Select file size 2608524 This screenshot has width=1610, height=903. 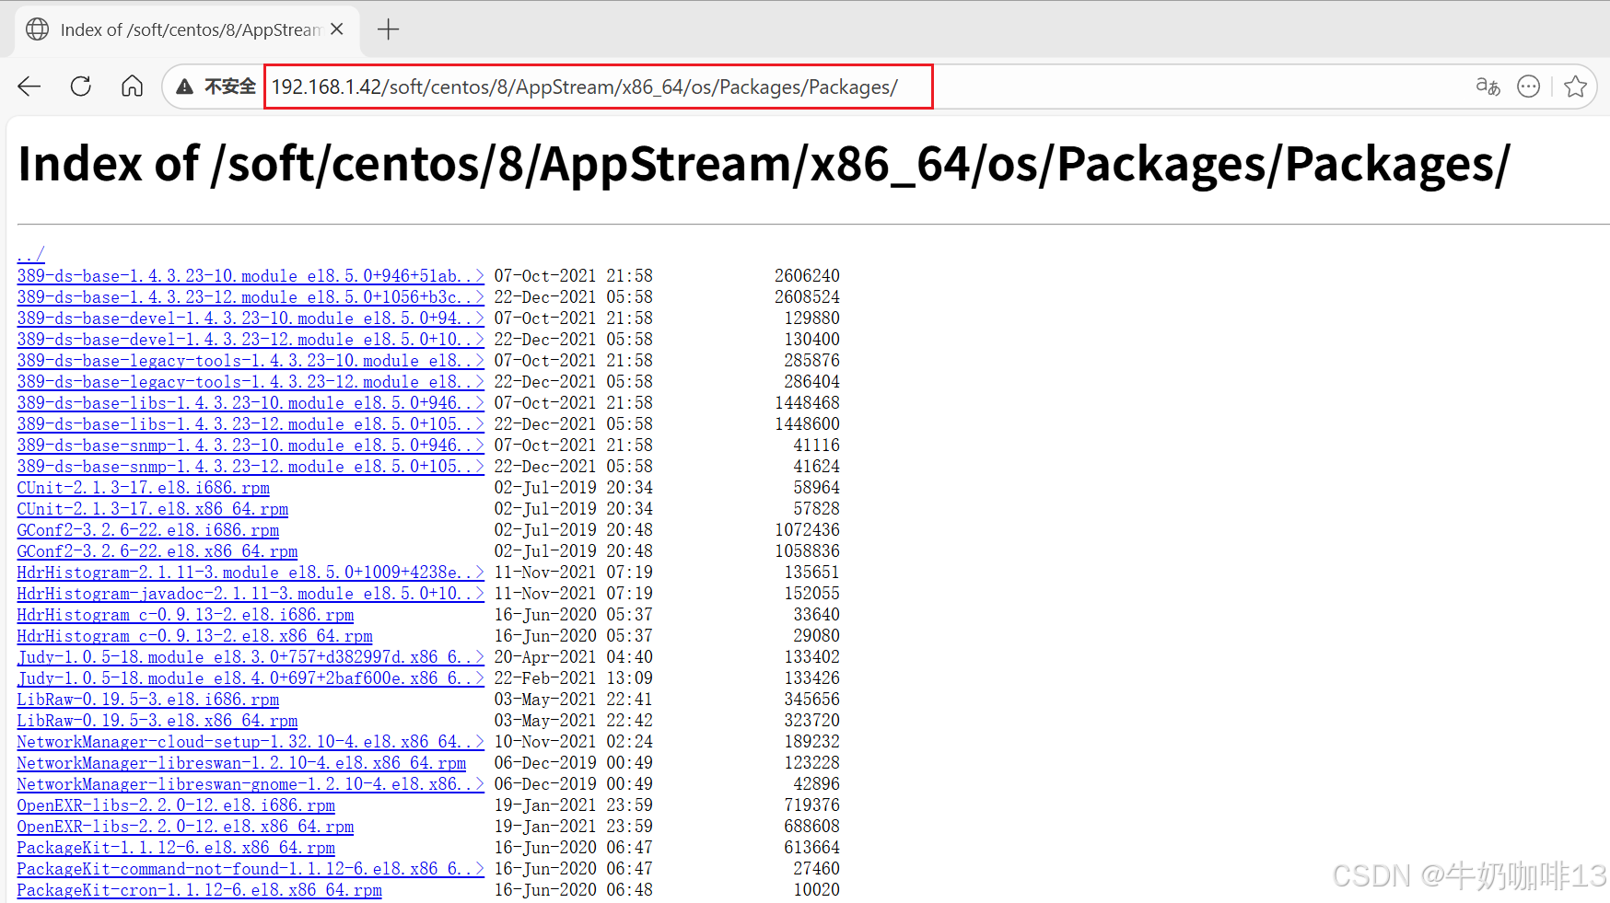click(x=807, y=297)
